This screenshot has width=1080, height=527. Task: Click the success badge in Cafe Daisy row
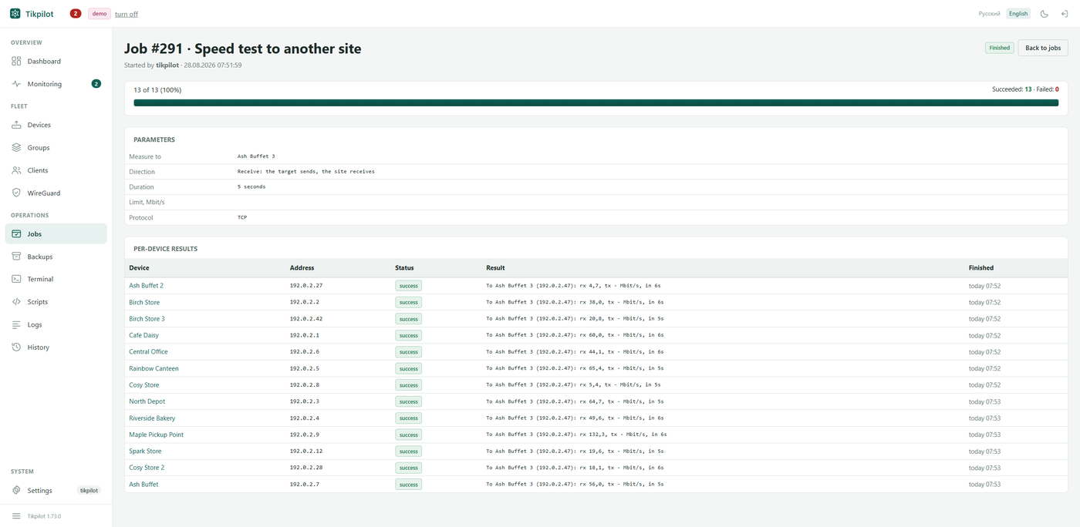pyautogui.click(x=409, y=335)
